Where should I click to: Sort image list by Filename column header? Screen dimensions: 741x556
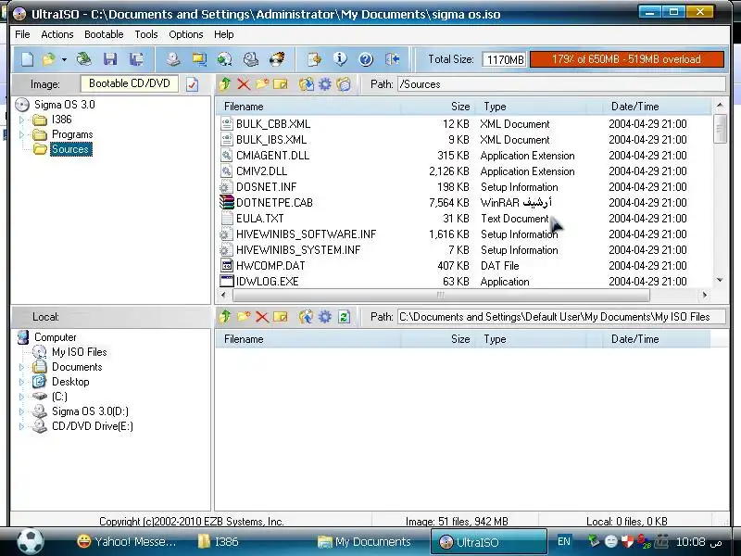coord(308,107)
